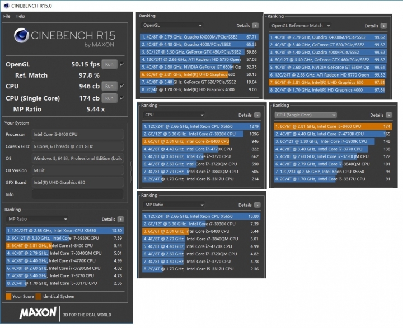This screenshot has width=403, height=328.
Task: Open the OpenGL ranking dropdown
Action: (172, 25)
